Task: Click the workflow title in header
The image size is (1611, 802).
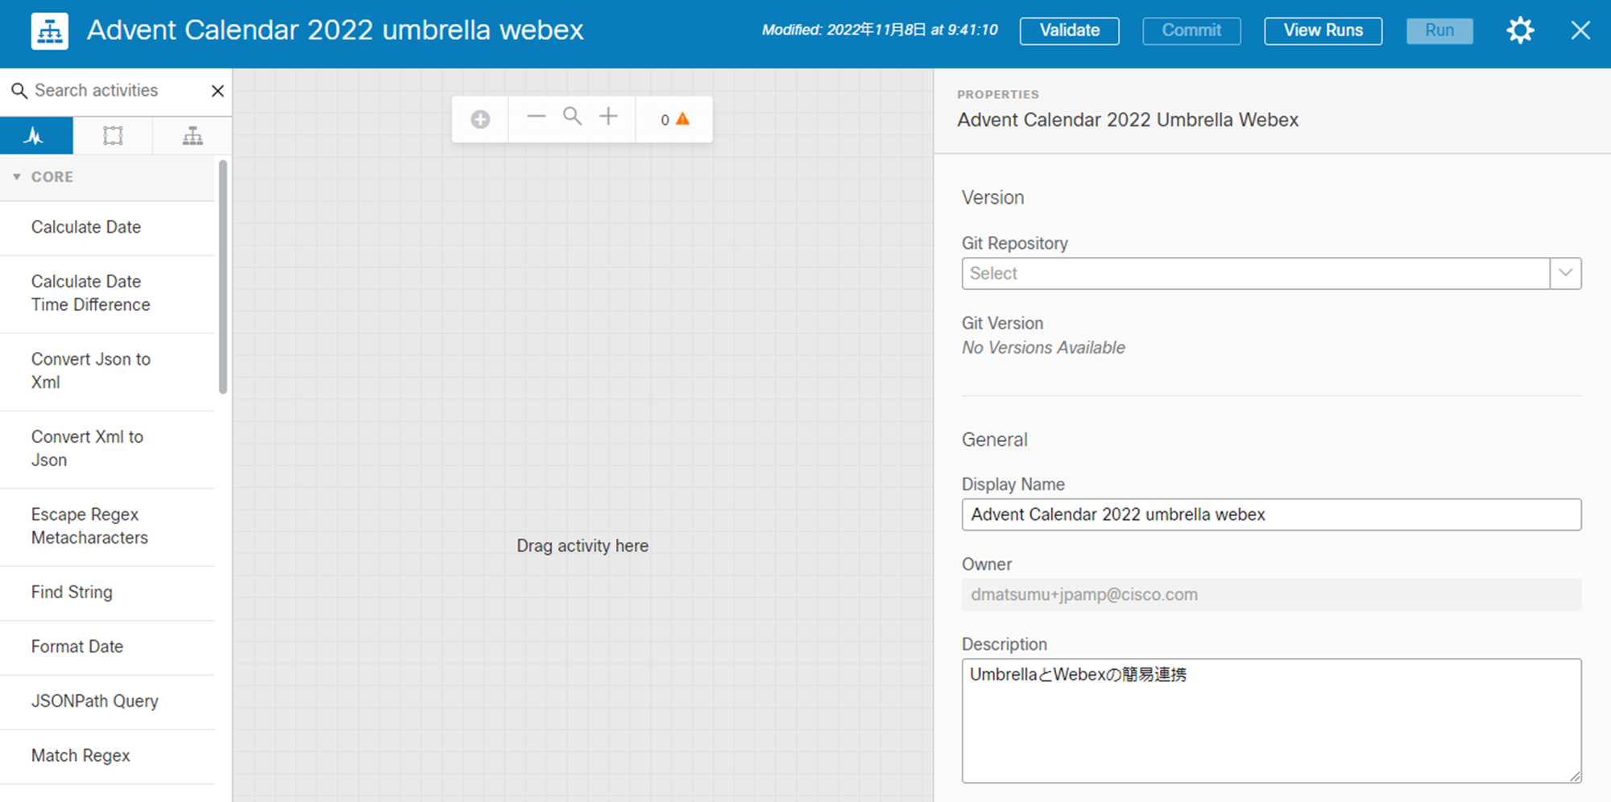Action: point(335,31)
